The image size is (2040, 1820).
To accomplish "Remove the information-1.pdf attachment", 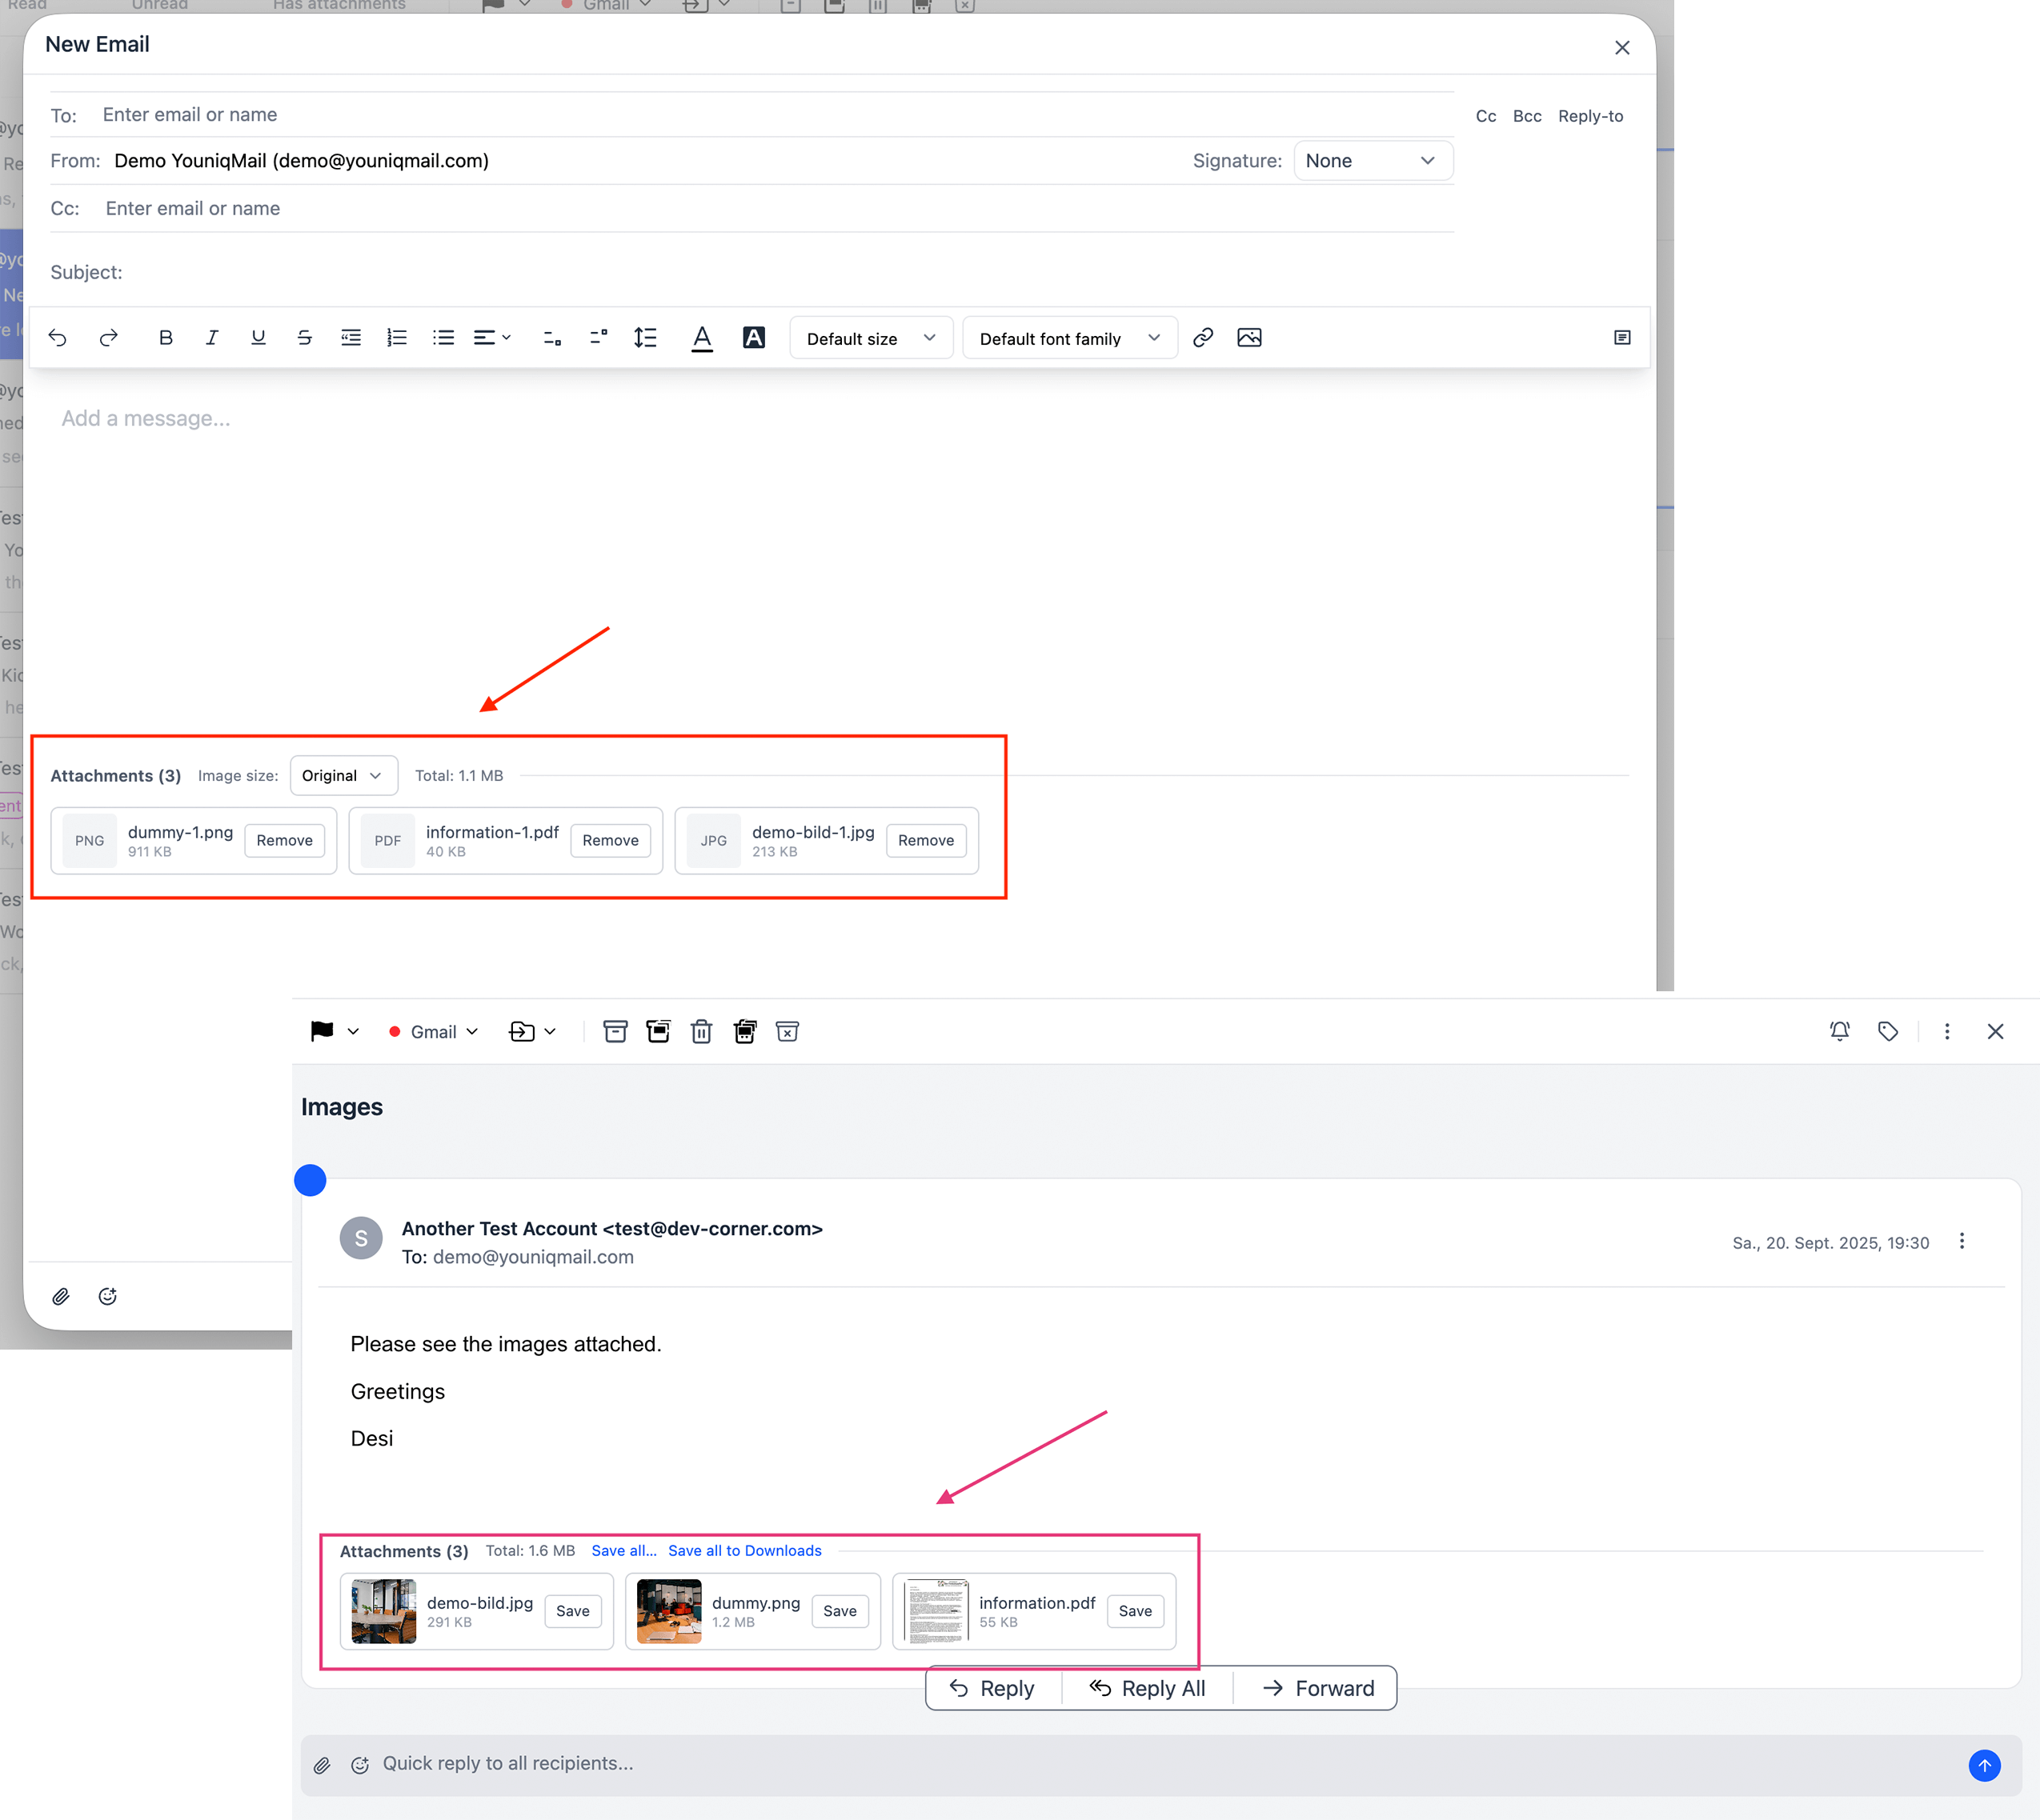I will point(611,841).
